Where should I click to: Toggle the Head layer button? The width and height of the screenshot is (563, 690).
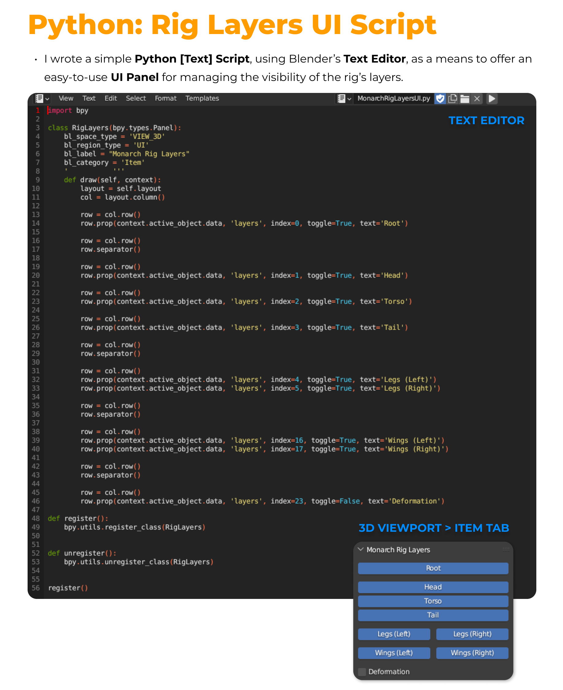tap(433, 587)
